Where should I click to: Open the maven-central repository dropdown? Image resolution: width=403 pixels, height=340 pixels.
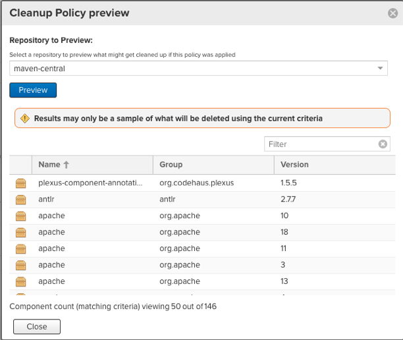pyautogui.click(x=380, y=69)
